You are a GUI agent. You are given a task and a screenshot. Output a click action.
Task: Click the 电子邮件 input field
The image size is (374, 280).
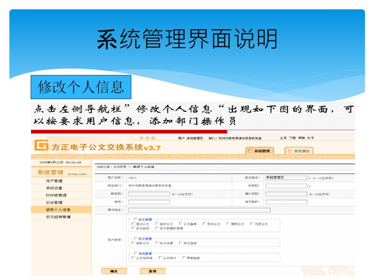click(x=286, y=202)
